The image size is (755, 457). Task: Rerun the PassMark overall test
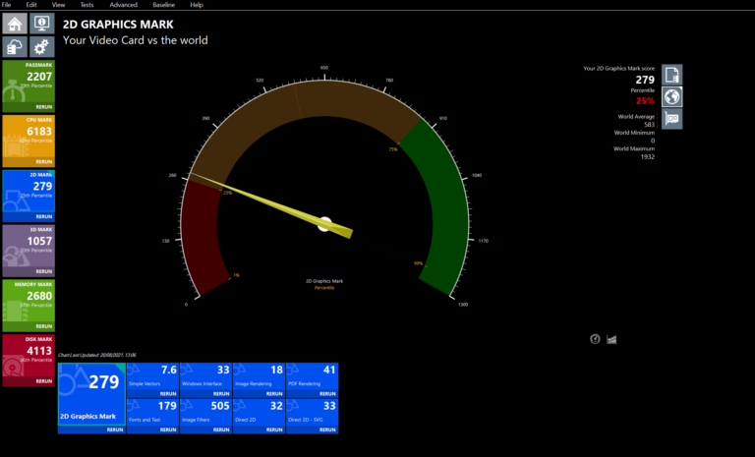[44, 106]
